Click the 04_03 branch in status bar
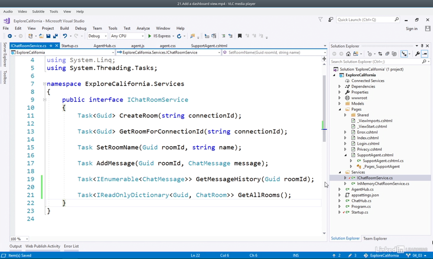The image size is (433, 259). point(417,256)
